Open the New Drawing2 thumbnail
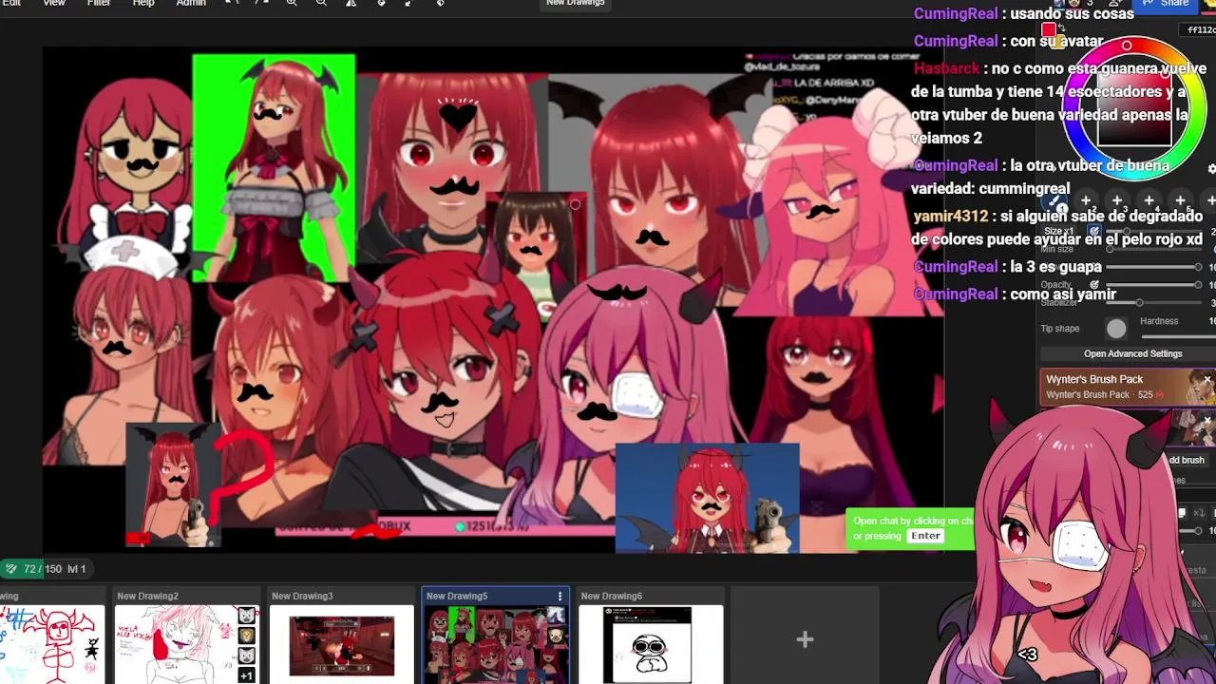Image resolution: width=1216 pixels, height=684 pixels. pyautogui.click(x=187, y=644)
